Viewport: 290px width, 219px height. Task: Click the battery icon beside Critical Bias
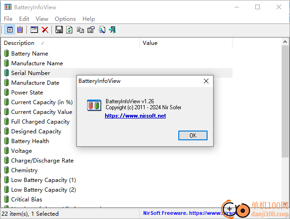click(6, 199)
